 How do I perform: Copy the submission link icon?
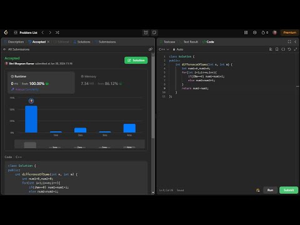tap(151, 49)
